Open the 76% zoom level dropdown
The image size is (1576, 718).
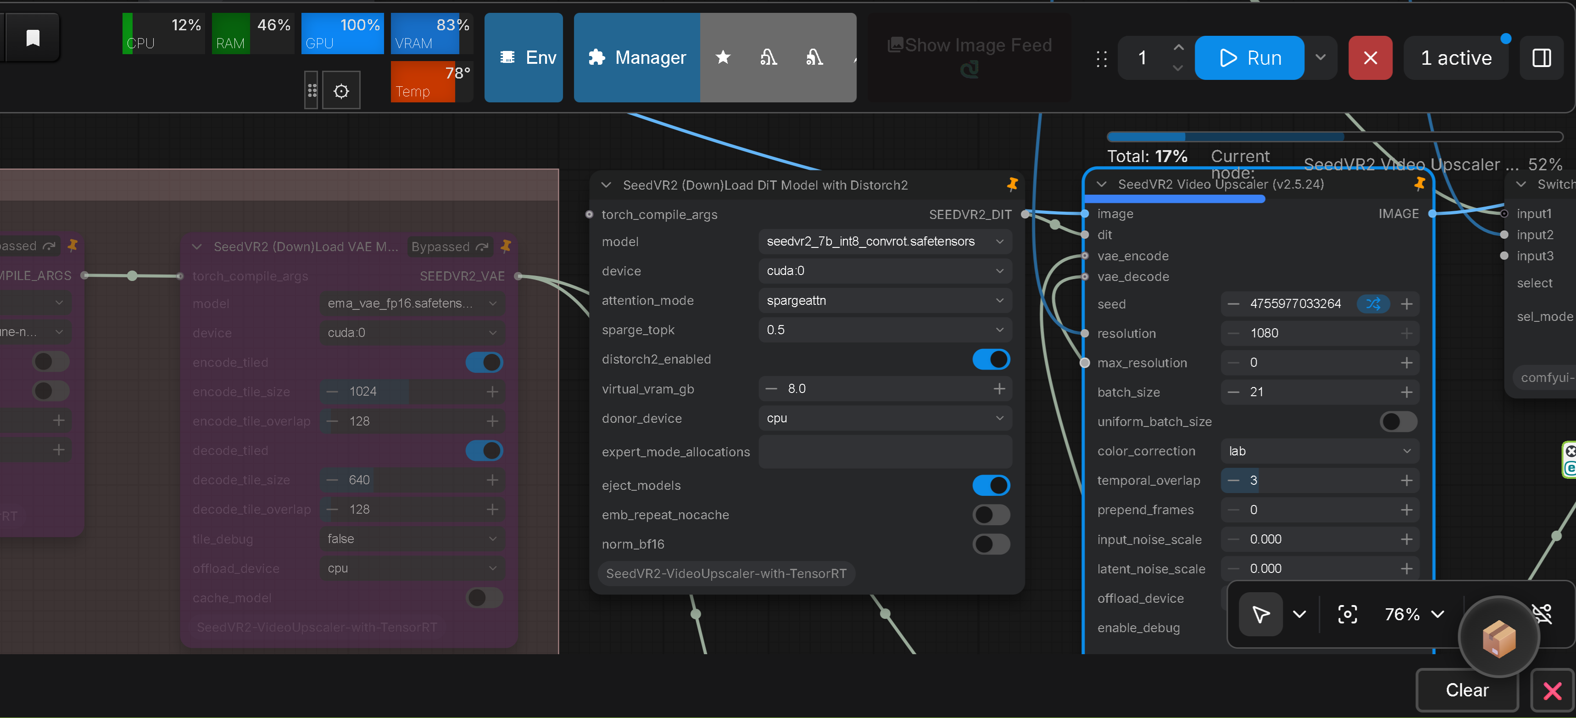tap(1414, 614)
